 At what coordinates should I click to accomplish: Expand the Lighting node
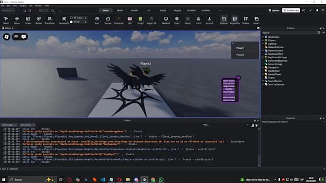(263, 44)
